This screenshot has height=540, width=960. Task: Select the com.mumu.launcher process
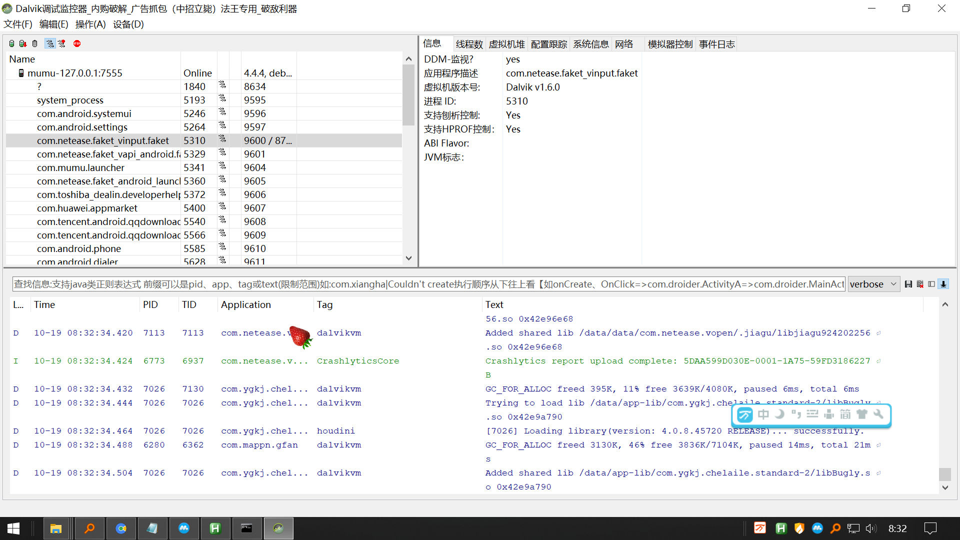click(80, 167)
